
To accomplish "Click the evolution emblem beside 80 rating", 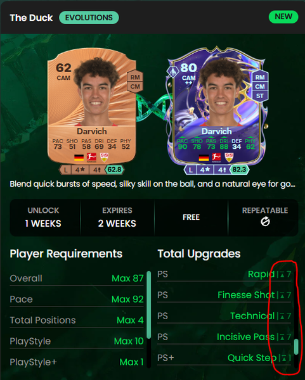I will tap(172, 72).
